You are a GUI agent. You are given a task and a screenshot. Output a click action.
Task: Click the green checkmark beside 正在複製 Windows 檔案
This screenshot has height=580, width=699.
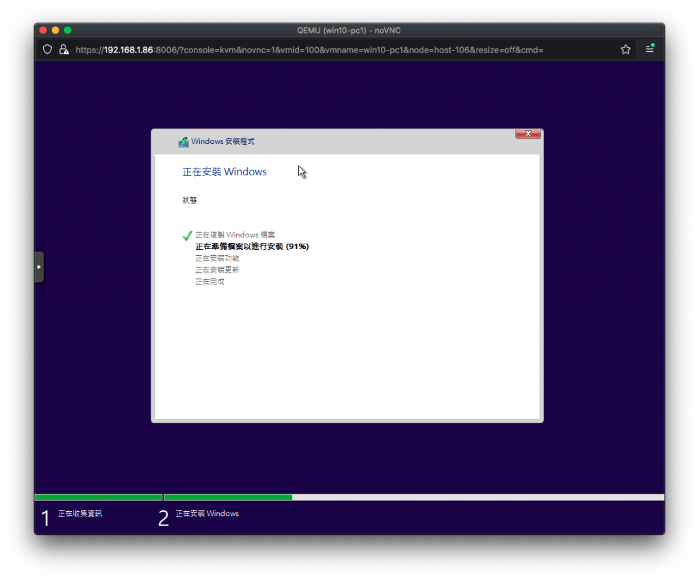[187, 235]
